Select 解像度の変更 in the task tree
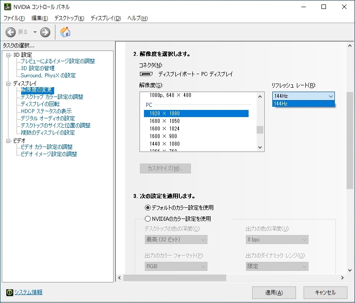The width and height of the screenshot is (355, 303). click(x=38, y=90)
